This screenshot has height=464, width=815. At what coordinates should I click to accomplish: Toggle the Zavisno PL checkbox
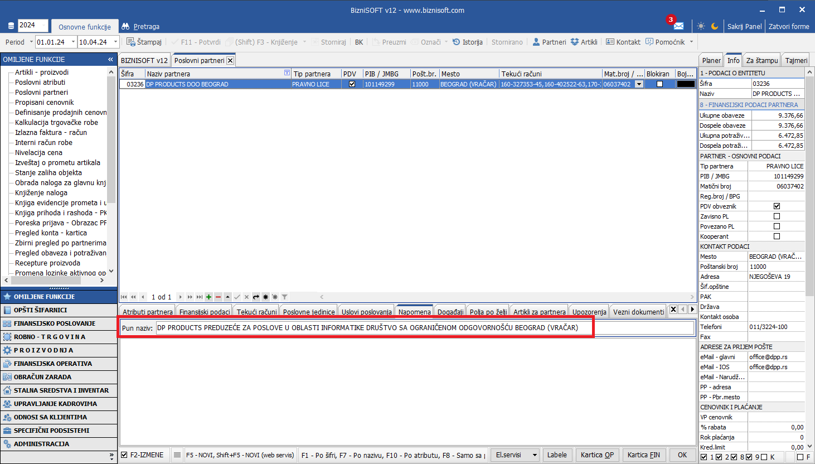click(777, 216)
